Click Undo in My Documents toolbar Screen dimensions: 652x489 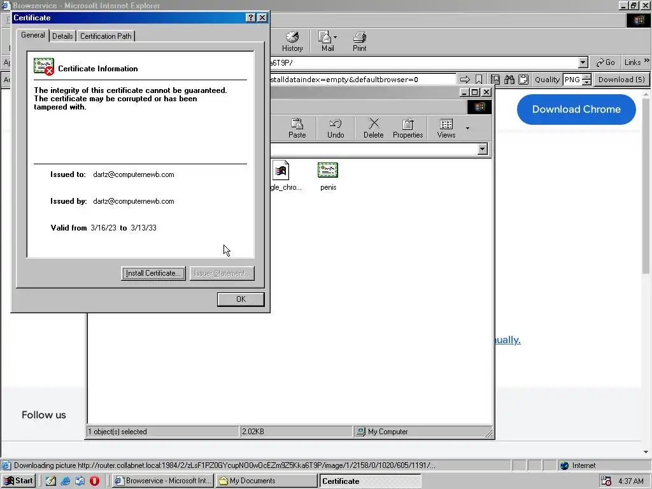click(x=336, y=128)
